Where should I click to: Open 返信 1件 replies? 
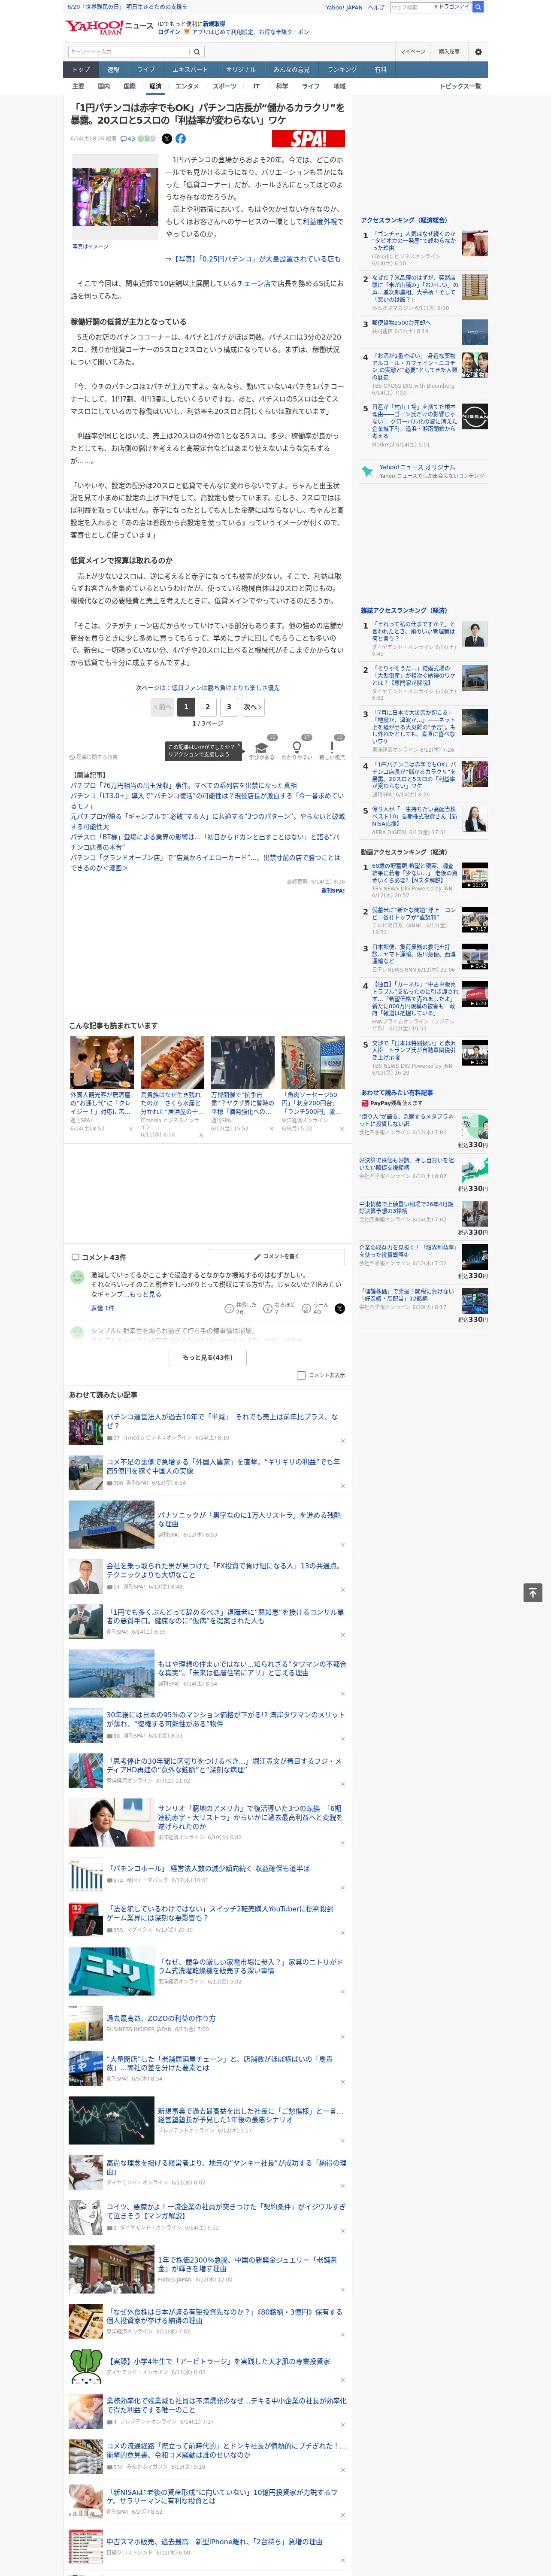point(102,1308)
